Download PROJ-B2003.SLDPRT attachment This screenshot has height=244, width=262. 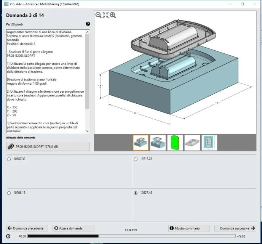coord(48,146)
